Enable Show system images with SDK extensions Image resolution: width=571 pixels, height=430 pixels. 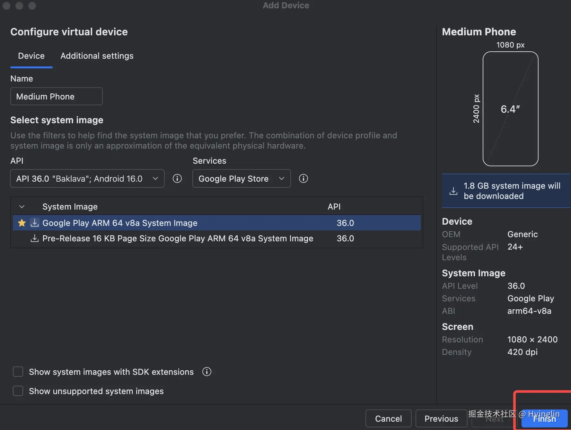[x=18, y=372]
